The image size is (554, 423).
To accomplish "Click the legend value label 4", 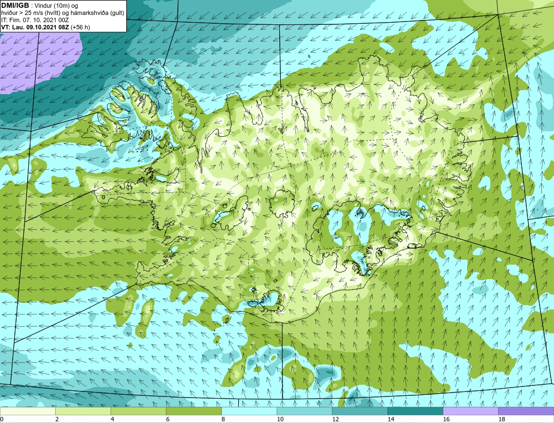I will point(112,419).
